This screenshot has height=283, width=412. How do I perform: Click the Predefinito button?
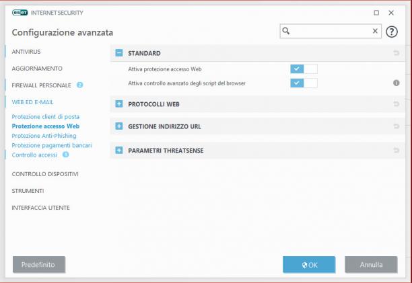point(39,265)
